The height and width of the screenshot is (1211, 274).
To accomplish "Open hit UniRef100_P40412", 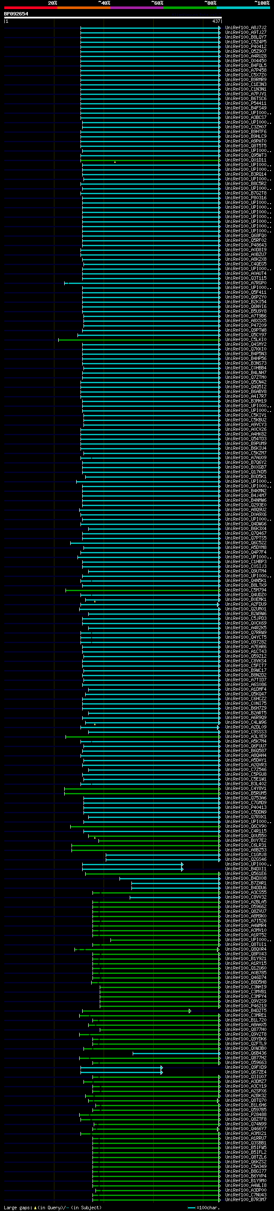I will click(x=246, y=46).
